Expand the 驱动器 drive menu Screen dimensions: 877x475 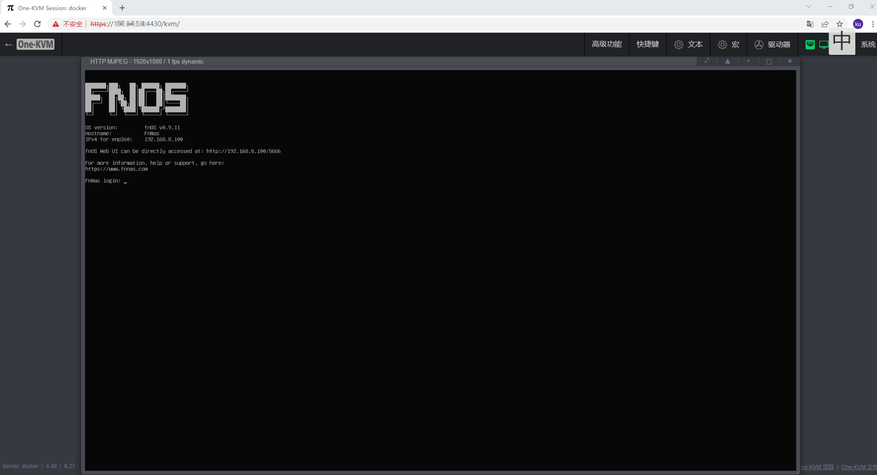(772, 44)
